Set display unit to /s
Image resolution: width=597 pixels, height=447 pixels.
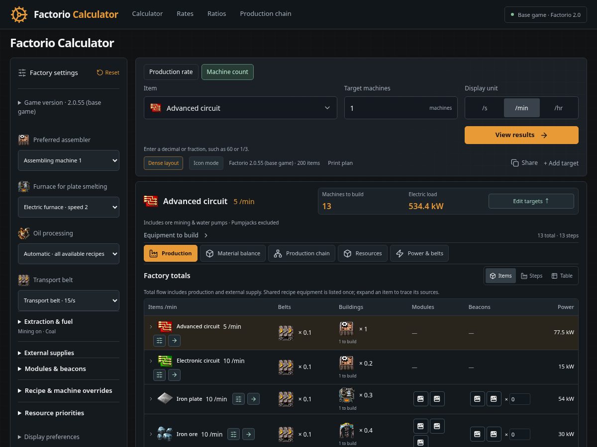pyautogui.click(x=485, y=108)
